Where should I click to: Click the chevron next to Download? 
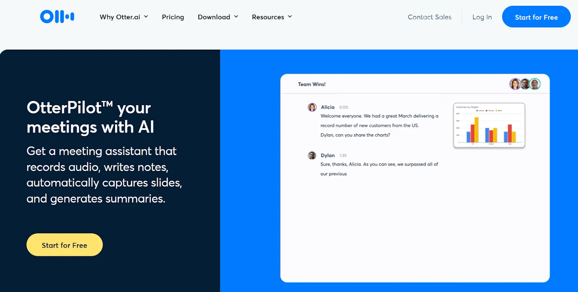(236, 17)
